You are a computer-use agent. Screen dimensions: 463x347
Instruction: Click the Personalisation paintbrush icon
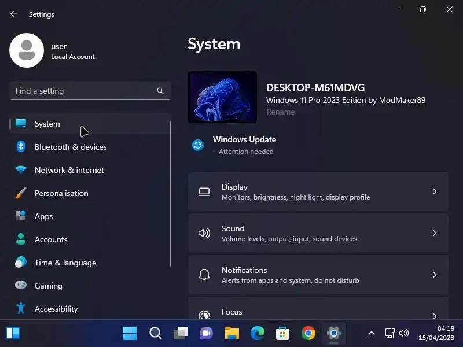tap(21, 193)
